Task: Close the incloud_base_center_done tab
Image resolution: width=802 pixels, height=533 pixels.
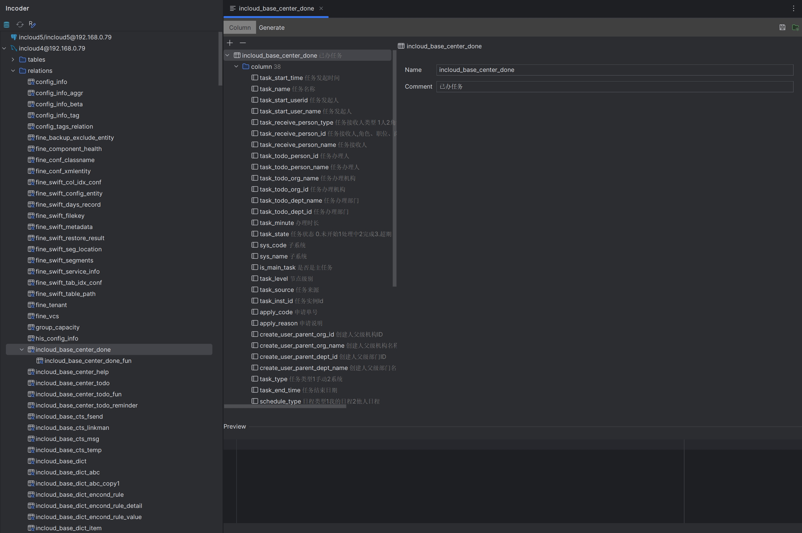Action: (321, 8)
